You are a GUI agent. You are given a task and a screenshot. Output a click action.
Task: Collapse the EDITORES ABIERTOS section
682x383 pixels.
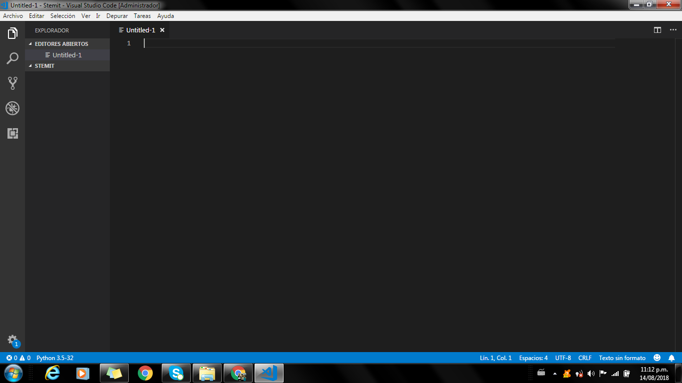[x=67, y=44]
